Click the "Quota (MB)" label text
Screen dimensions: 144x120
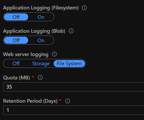tap(16, 78)
